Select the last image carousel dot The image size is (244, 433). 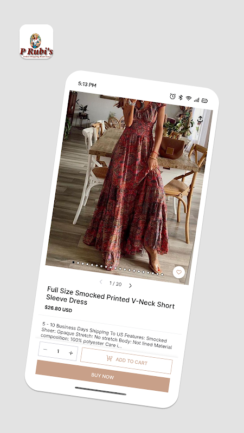[162, 274]
